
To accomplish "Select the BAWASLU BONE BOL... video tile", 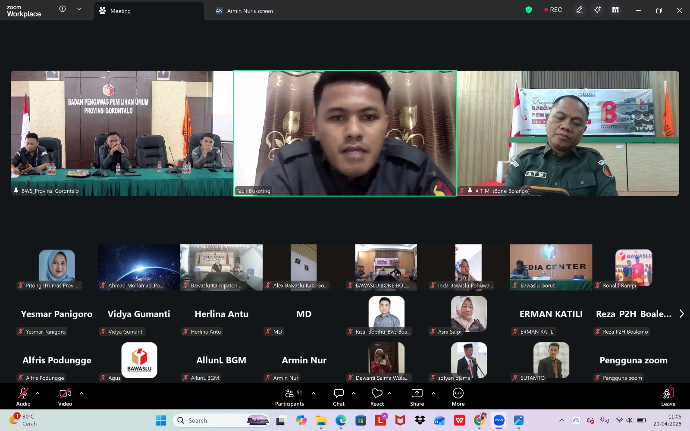I will [386, 267].
